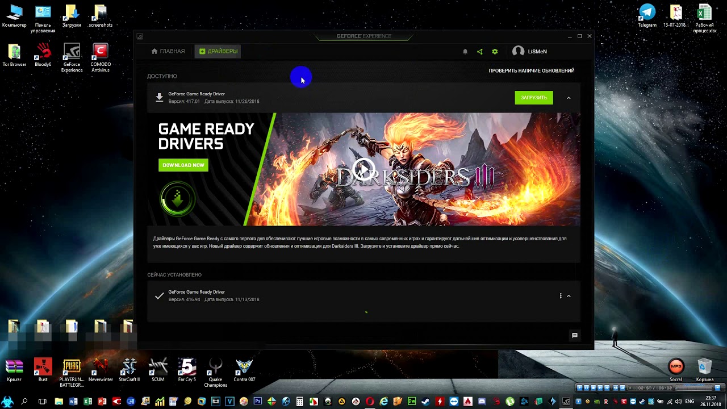Open Discord from the taskbar
The width and height of the screenshot is (727, 409).
482,402
